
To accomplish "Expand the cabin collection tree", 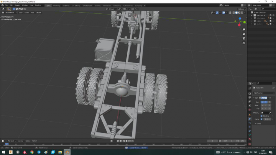I will click(x=252, y=21).
